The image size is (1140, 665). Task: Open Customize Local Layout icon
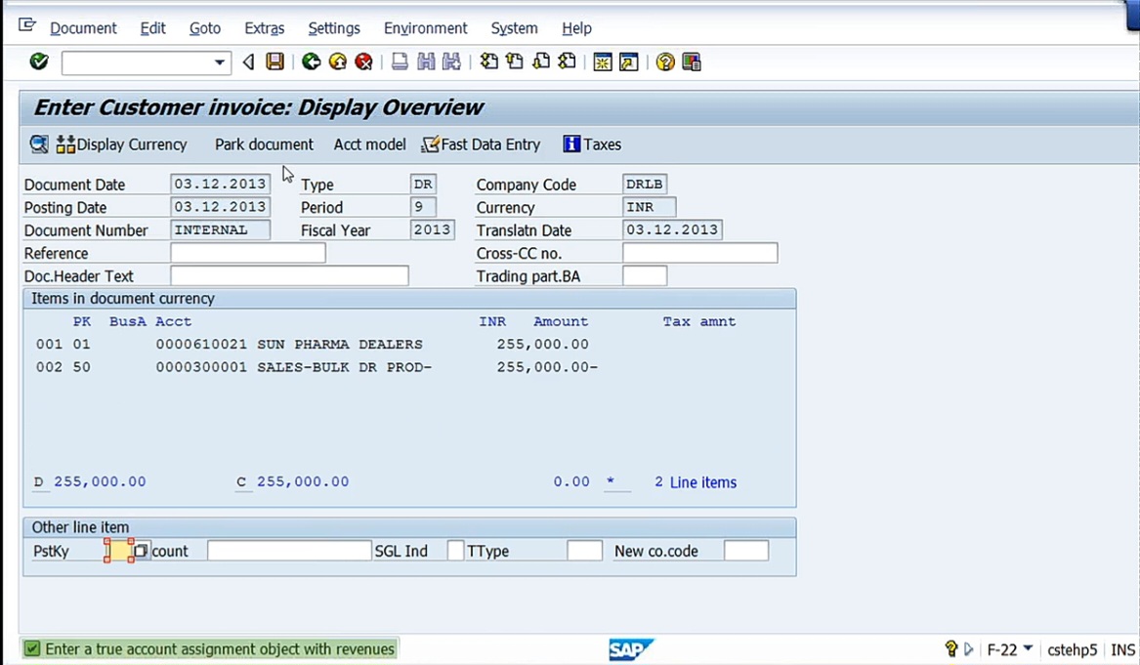[692, 62]
